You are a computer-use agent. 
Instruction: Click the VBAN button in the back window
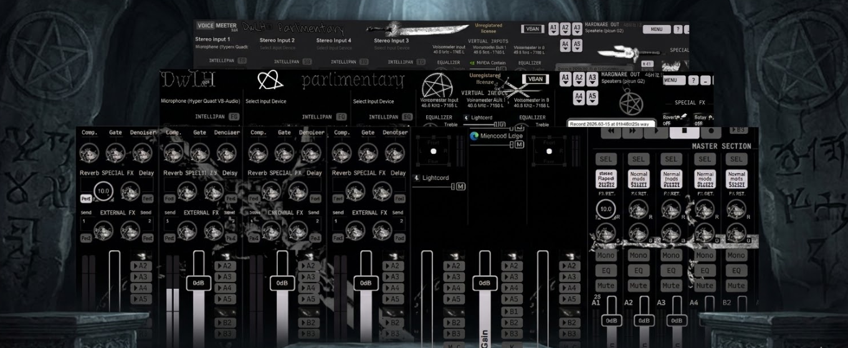533,29
